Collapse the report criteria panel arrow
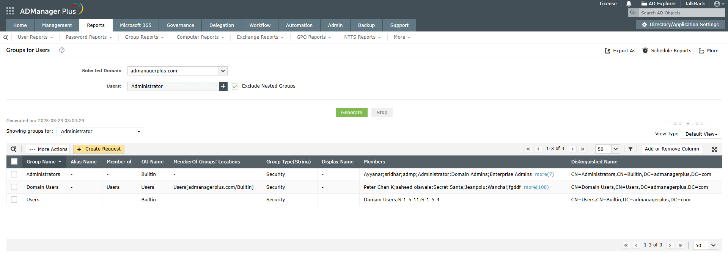728x262 pixels. click(688, 124)
